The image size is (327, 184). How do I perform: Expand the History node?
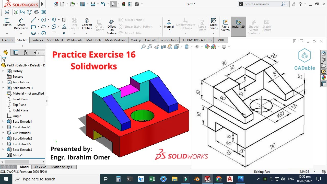tap(3, 71)
